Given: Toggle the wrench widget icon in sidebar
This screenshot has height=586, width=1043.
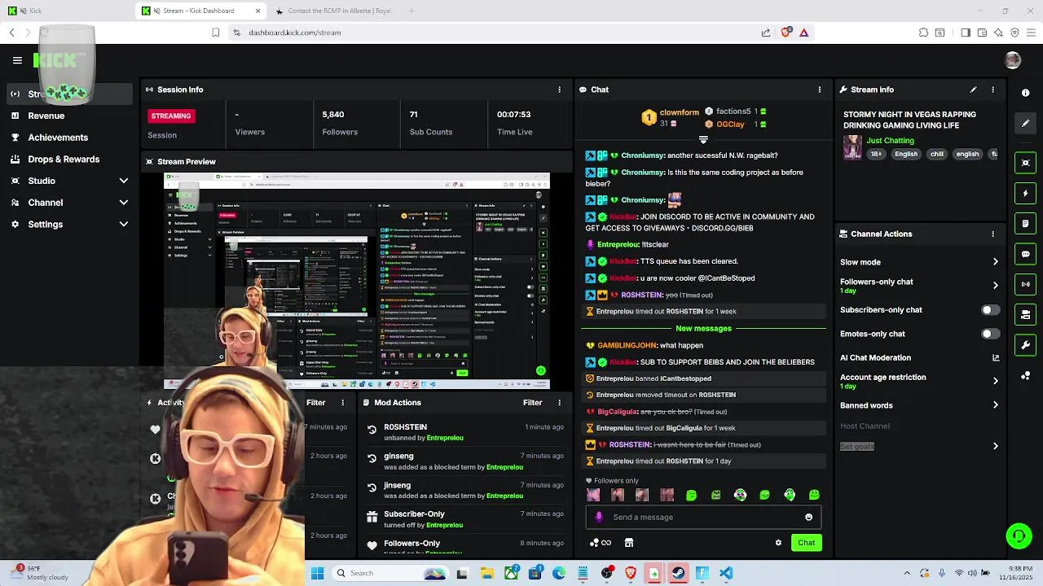Looking at the screenshot, I should (1026, 345).
